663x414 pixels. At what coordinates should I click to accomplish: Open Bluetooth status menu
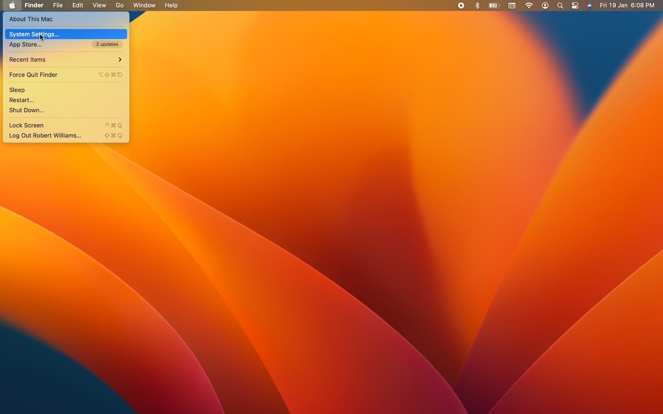point(477,5)
